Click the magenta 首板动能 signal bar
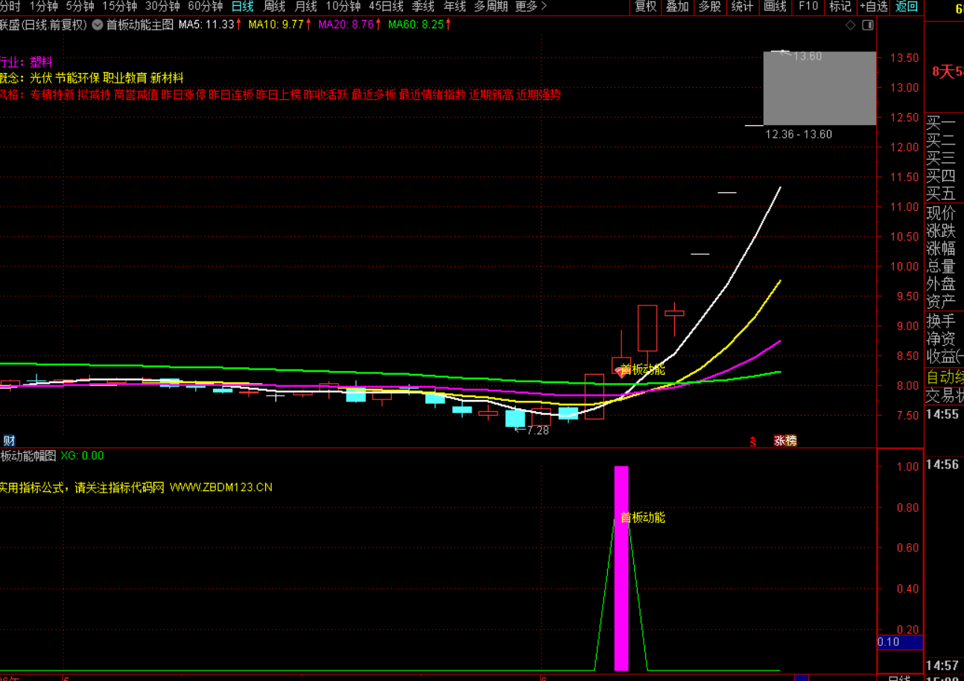The height and width of the screenshot is (681, 964). click(621, 568)
